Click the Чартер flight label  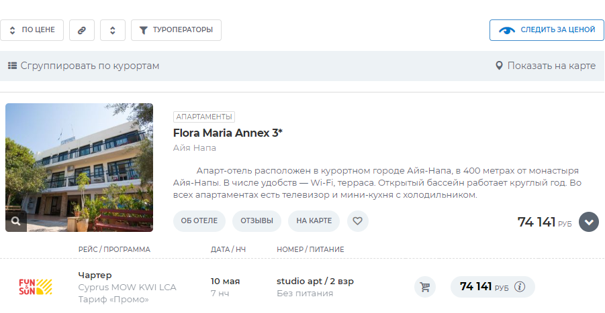point(95,275)
